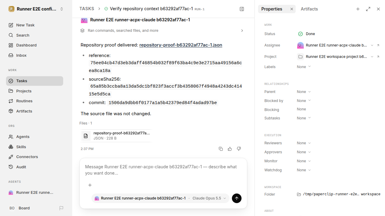Open the Agents page
The image size is (385, 216).
point(35,136)
